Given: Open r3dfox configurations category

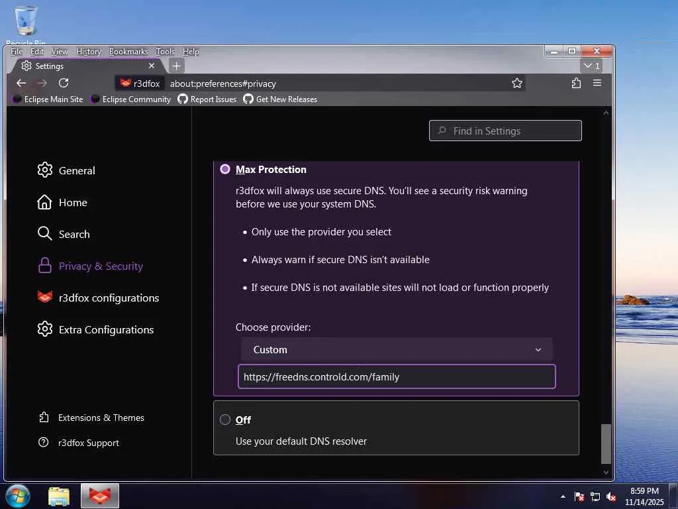Looking at the screenshot, I should 98,298.
